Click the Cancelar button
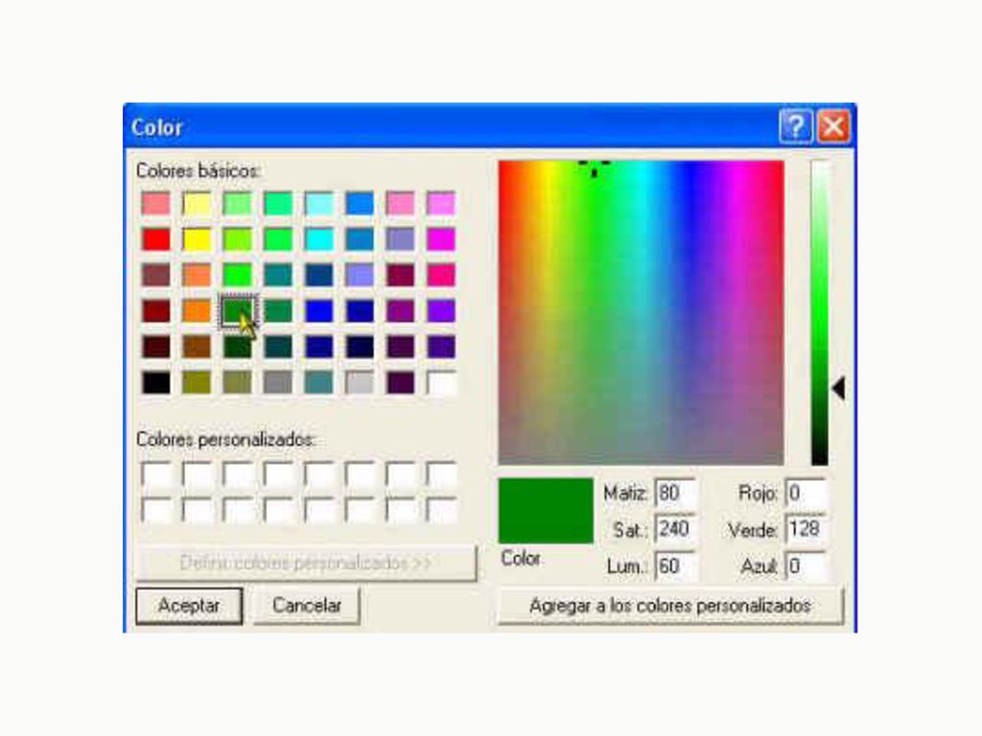This screenshot has width=982, height=736. click(x=307, y=606)
